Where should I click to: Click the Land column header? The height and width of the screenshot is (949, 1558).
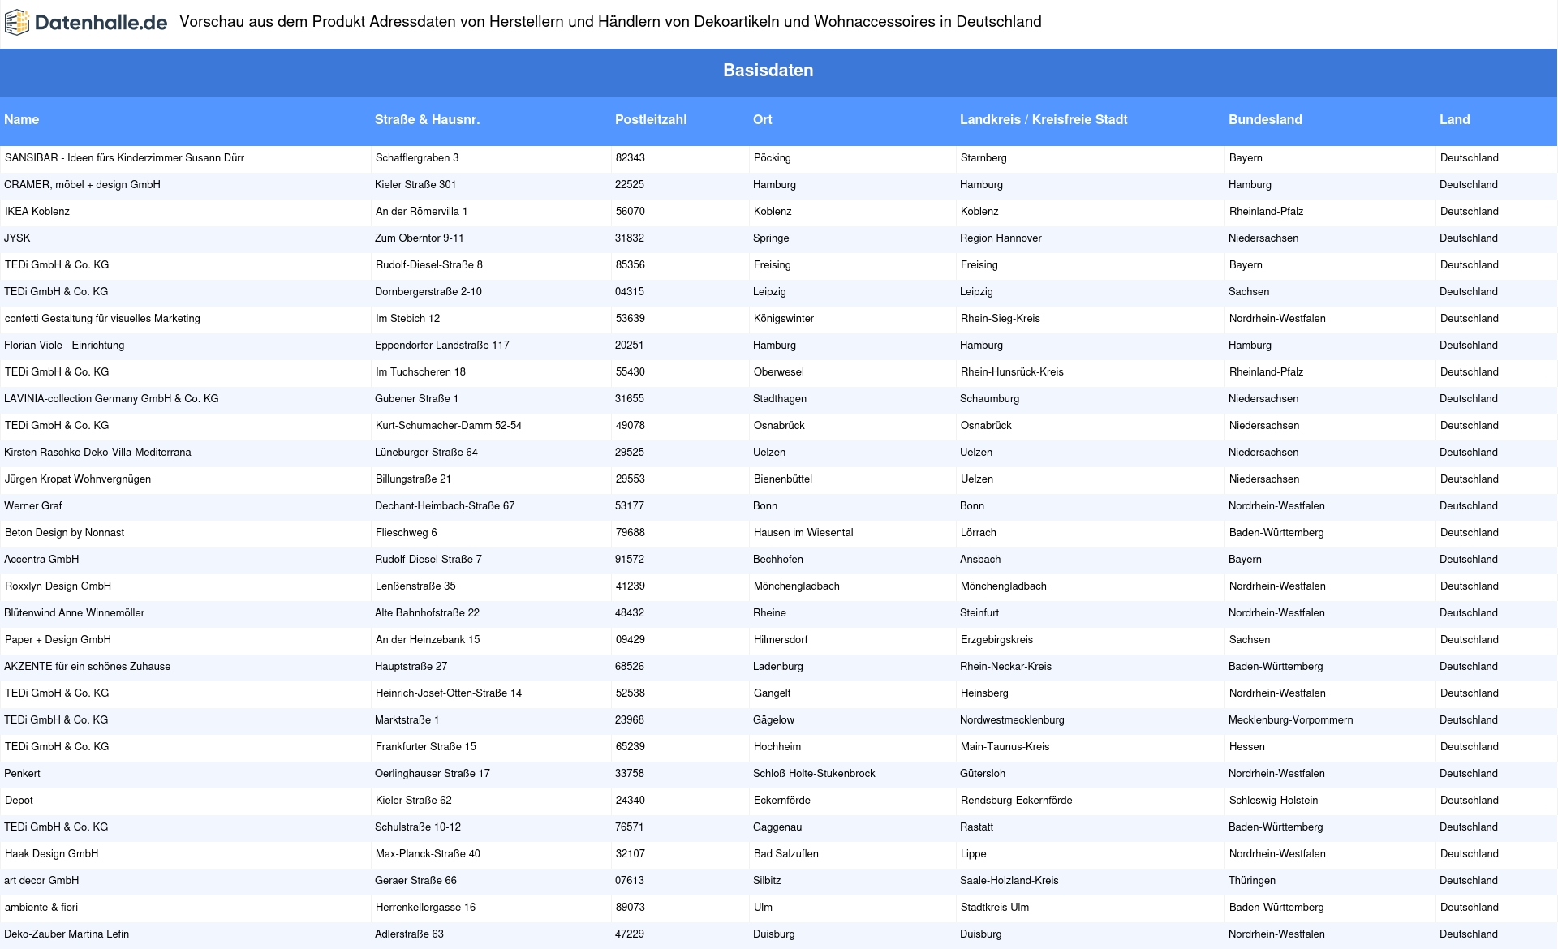(x=1454, y=119)
